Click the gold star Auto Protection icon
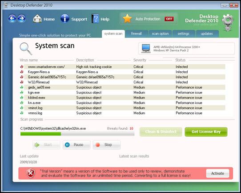The image size is (241, 193). pos(127,19)
